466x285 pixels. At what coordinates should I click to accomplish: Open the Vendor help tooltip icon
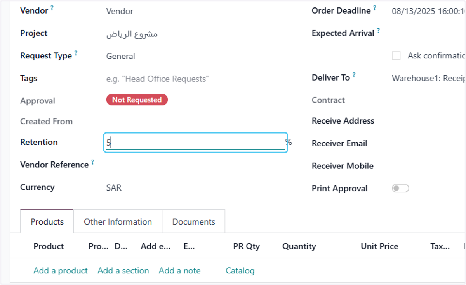[52, 8]
